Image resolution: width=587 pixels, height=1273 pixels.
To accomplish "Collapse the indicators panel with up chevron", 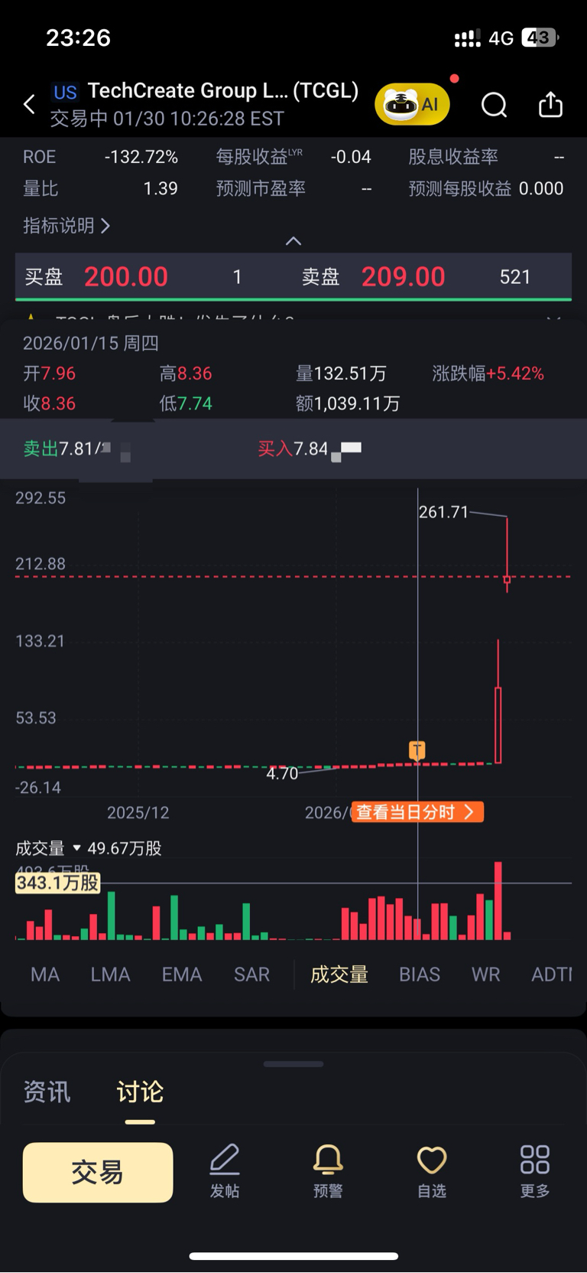I will point(293,241).
